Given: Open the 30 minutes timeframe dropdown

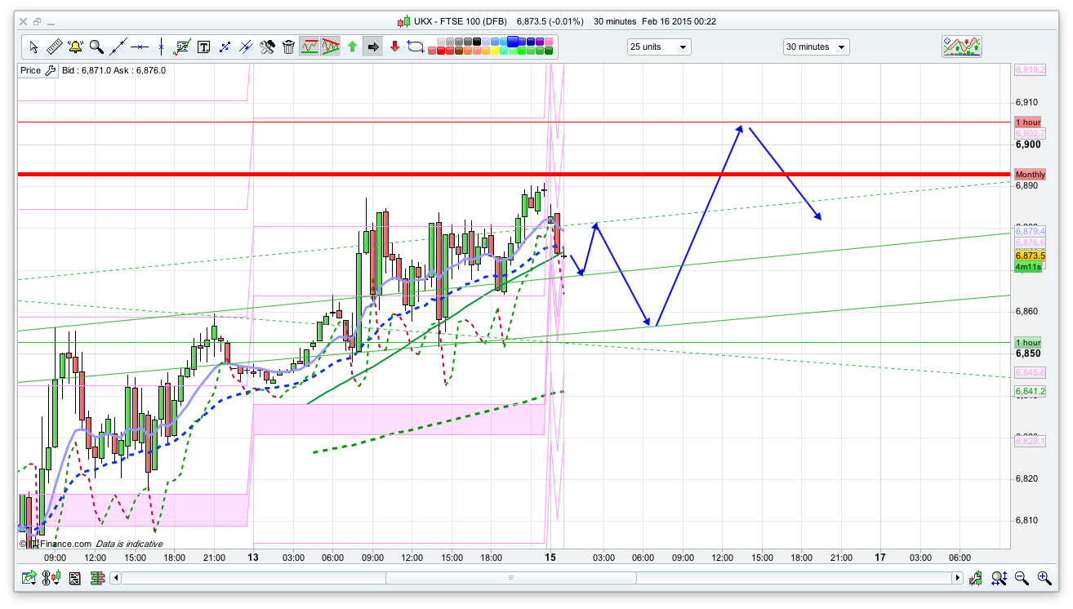Looking at the screenshot, I should 816,47.
